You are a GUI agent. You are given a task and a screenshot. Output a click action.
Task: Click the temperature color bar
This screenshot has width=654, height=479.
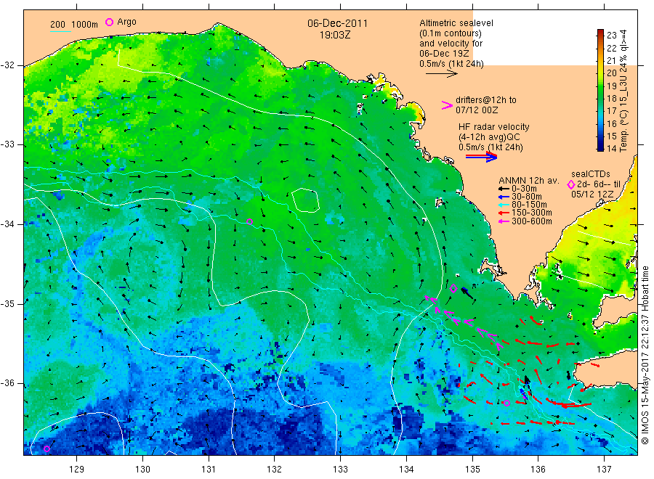601,90
